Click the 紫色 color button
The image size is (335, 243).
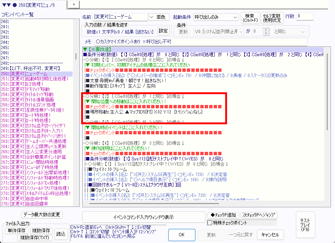(x=163, y=17)
